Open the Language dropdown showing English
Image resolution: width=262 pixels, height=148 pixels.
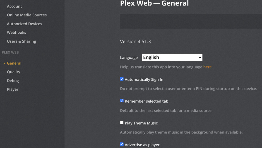(x=172, y=58)
